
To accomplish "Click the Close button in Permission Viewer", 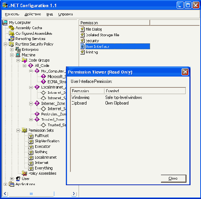I will 173,178.
